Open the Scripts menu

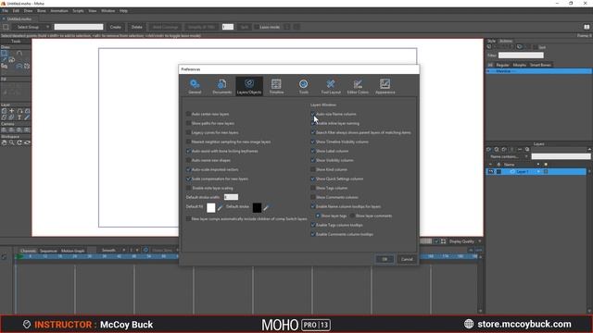tap(78, 11)
